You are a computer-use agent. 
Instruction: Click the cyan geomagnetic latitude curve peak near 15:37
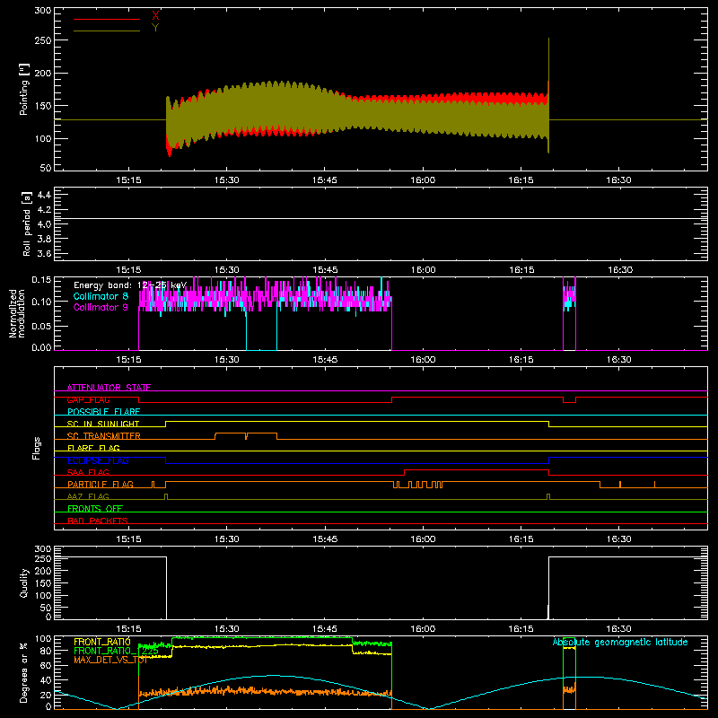click(273, 675)
